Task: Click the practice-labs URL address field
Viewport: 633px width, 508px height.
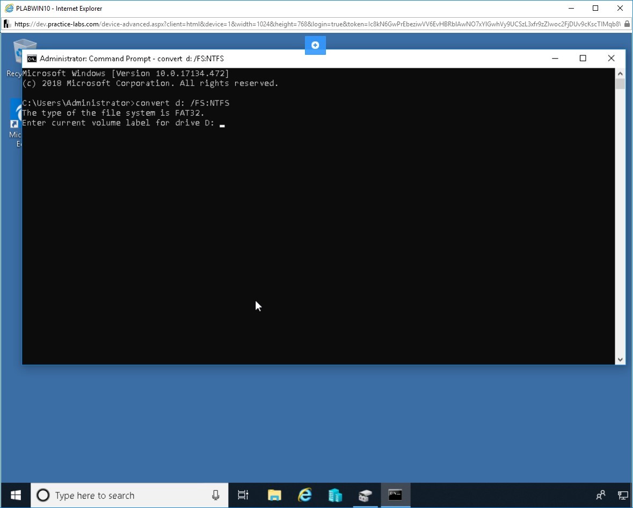Action: pos(317,24)
